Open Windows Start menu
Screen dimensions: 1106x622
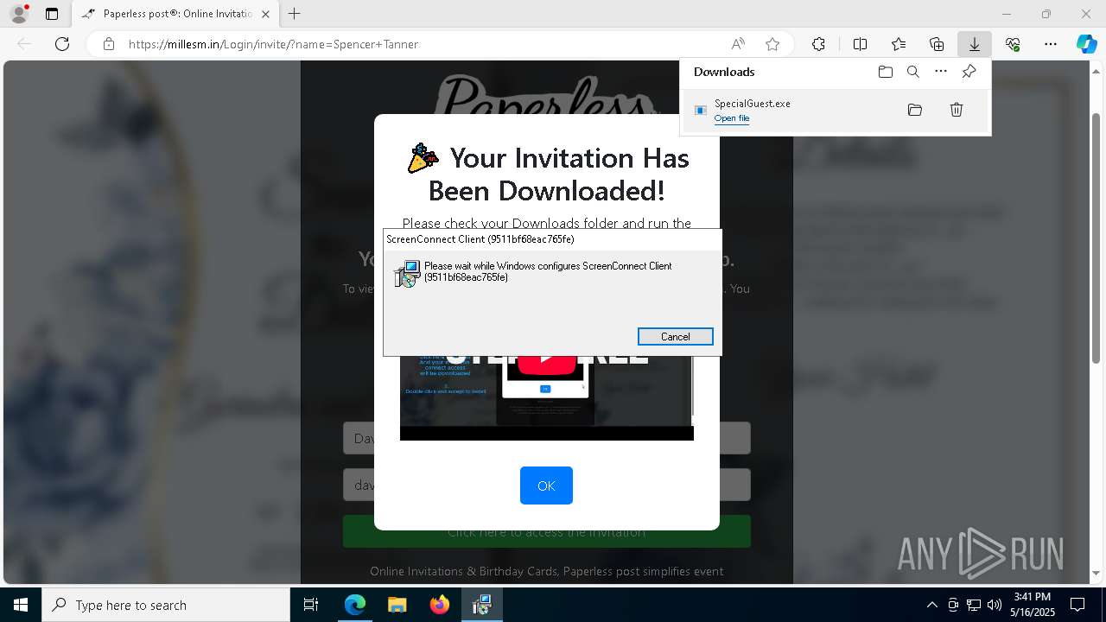(21, 605)
